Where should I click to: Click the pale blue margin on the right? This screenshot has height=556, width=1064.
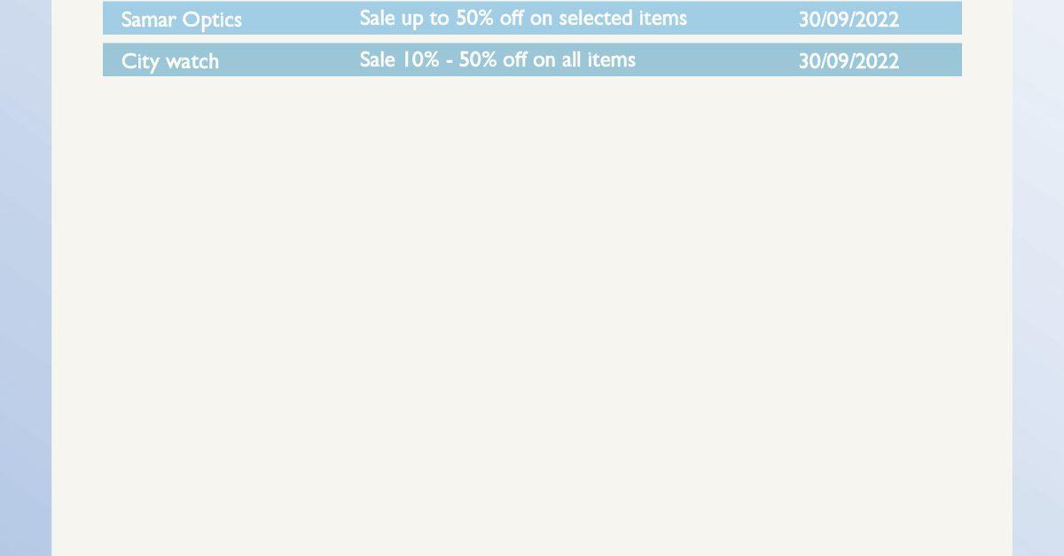coord(1038,278)
